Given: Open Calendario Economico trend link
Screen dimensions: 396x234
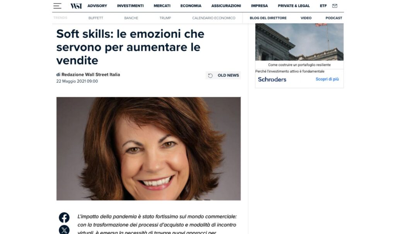Looking at the screenshot, I should 213,18.
